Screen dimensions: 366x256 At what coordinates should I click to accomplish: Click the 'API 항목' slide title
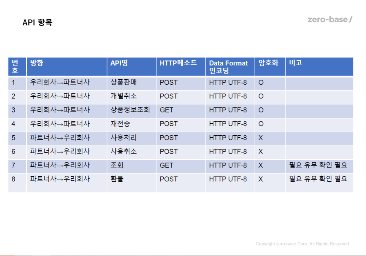[37, 22]
